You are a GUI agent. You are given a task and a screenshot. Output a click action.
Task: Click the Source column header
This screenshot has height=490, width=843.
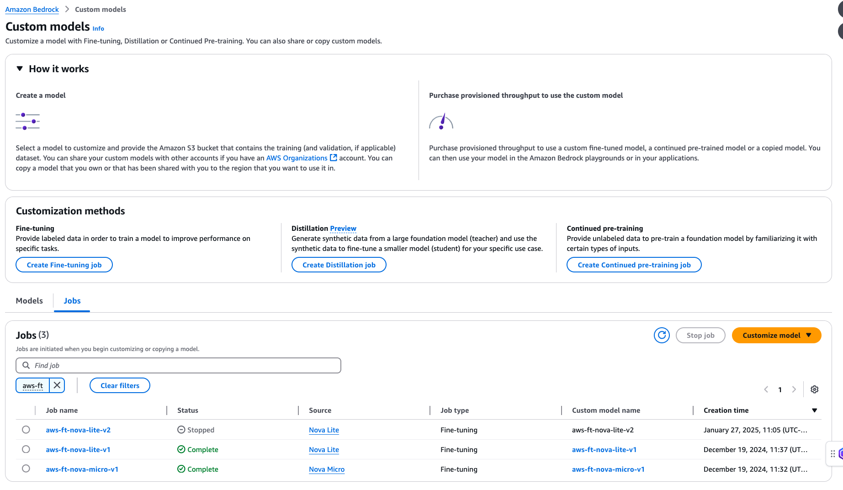(x=320, y=410)
